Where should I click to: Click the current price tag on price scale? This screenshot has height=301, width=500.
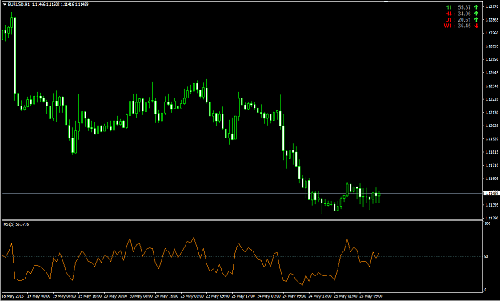point(491,193)
